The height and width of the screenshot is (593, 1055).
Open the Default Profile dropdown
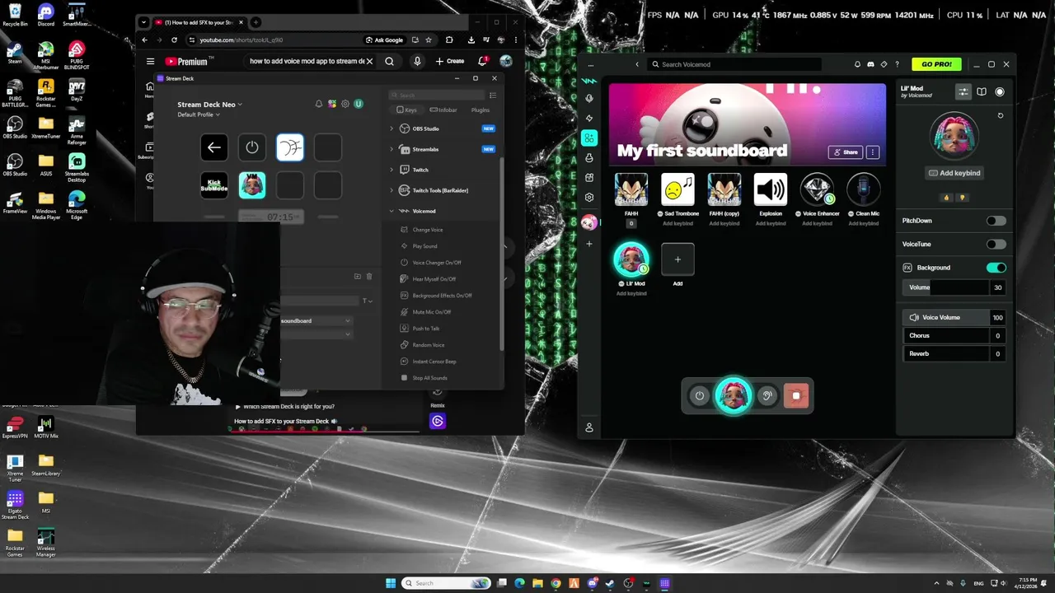[199, 114]
